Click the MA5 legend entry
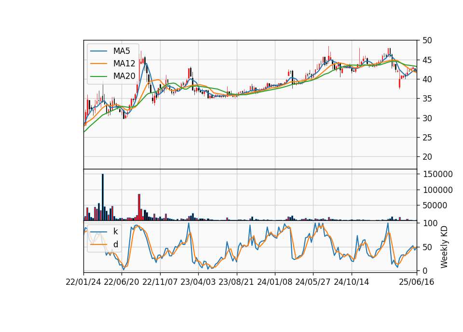The image size is (463, 332). pyautogui.click(x=110, y=51)
